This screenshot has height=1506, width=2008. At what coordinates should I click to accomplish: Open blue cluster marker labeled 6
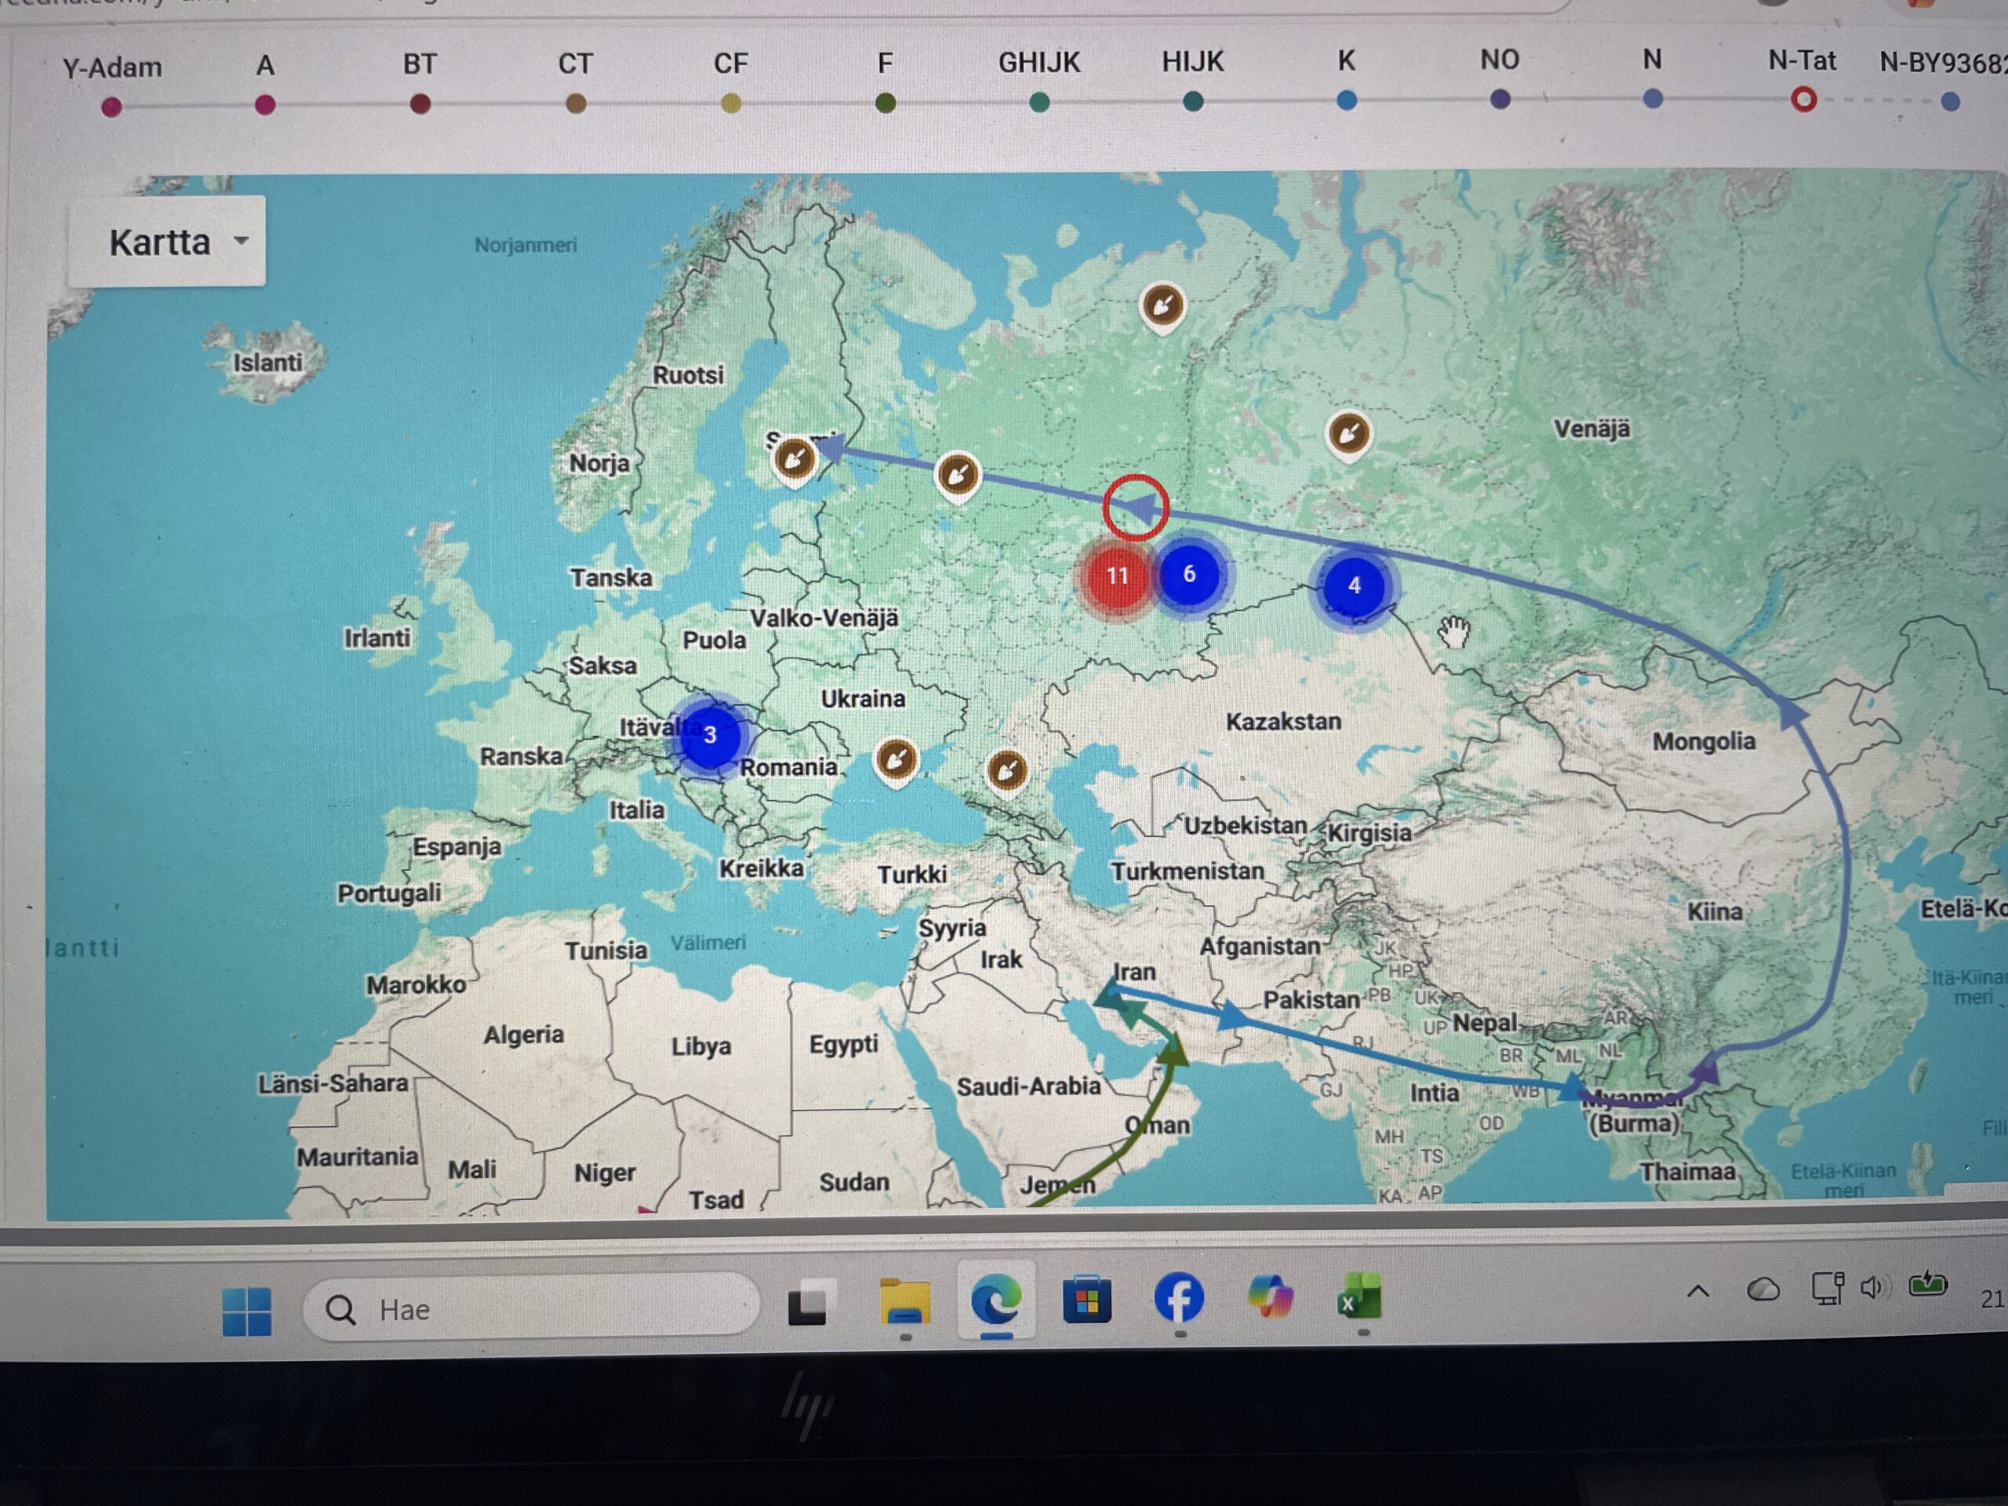1189,573
